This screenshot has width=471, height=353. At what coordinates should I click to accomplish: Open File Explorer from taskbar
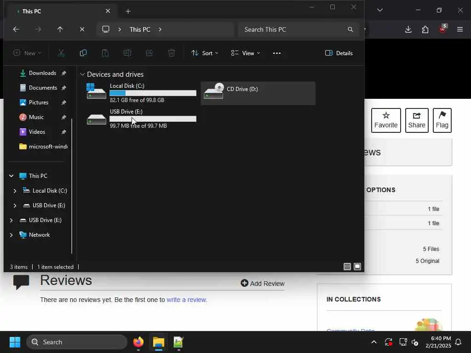click(158, 342)
